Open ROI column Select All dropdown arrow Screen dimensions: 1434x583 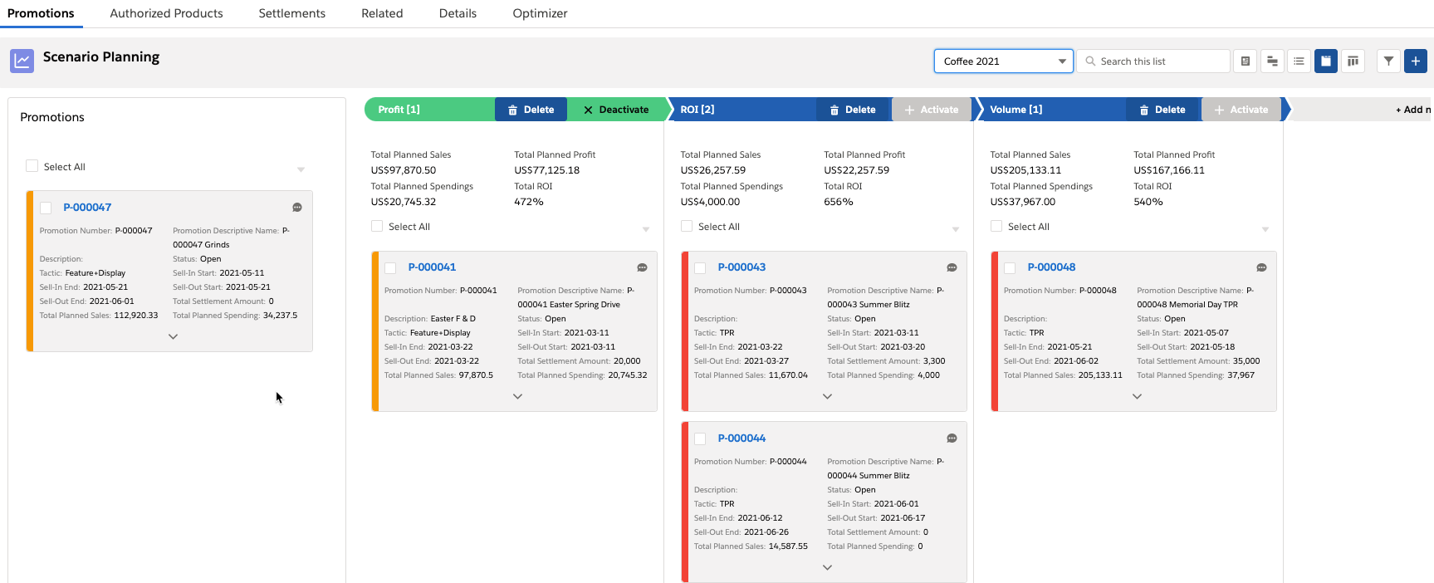pos(956,229)
